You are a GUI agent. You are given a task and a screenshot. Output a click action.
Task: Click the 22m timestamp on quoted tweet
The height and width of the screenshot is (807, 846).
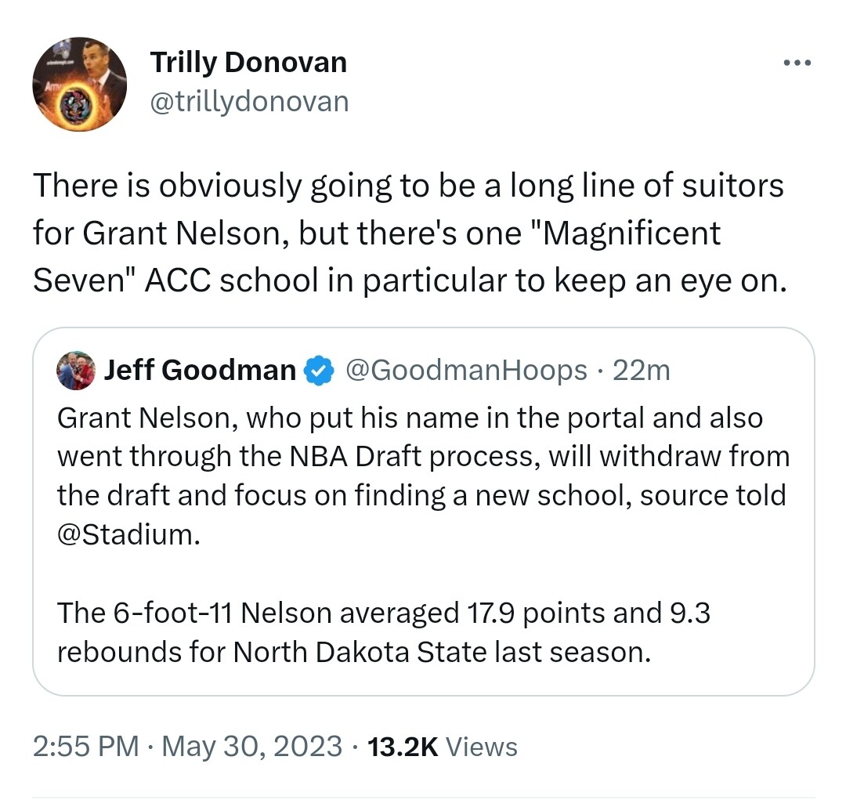point(641,370)
